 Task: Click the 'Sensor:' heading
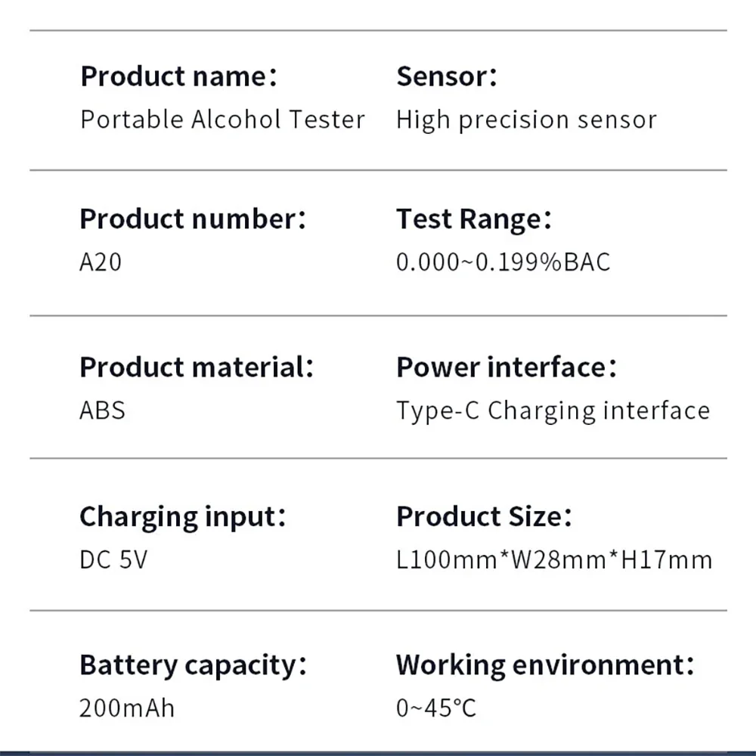pos(446,76)
